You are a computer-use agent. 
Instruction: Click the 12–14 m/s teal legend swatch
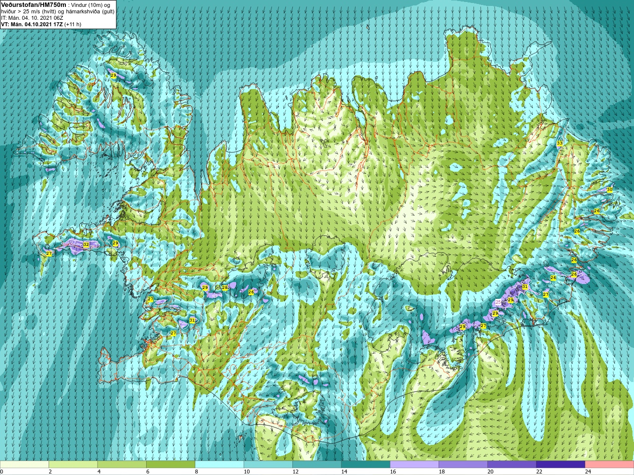pos(317,465)
